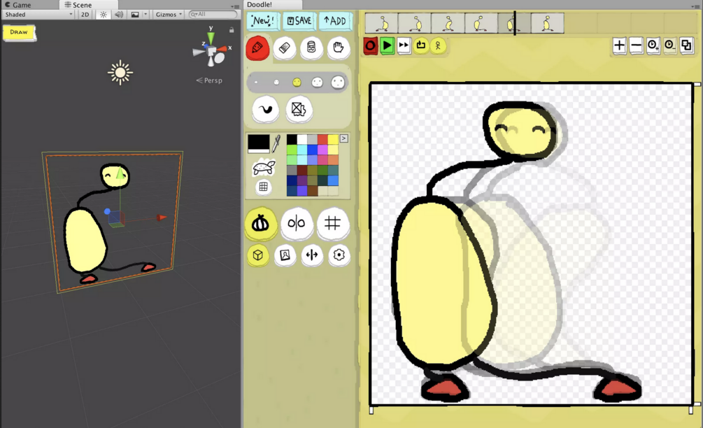The width and height of the screenshot is (703, 428).
Task: Click the New! button
Action: point(262,20)
